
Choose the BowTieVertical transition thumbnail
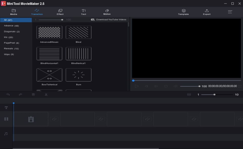[49, 75]
